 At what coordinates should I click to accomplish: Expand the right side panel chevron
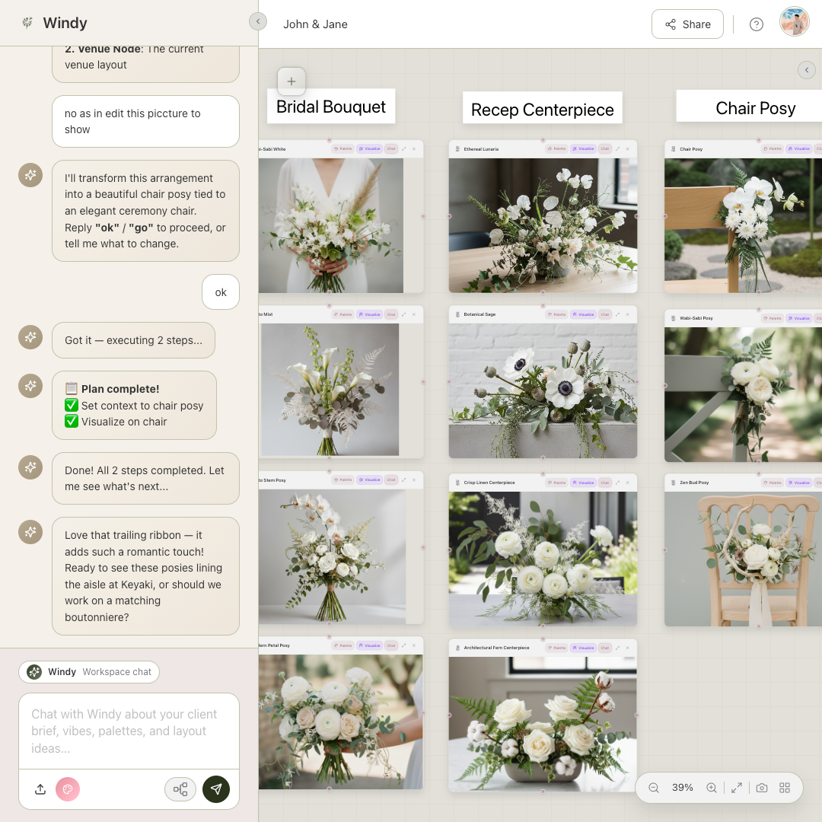807,70
